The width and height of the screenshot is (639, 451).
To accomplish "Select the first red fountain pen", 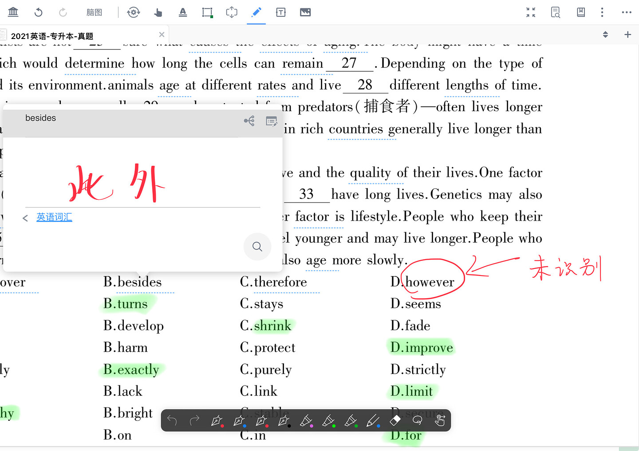I will (217, 420).
